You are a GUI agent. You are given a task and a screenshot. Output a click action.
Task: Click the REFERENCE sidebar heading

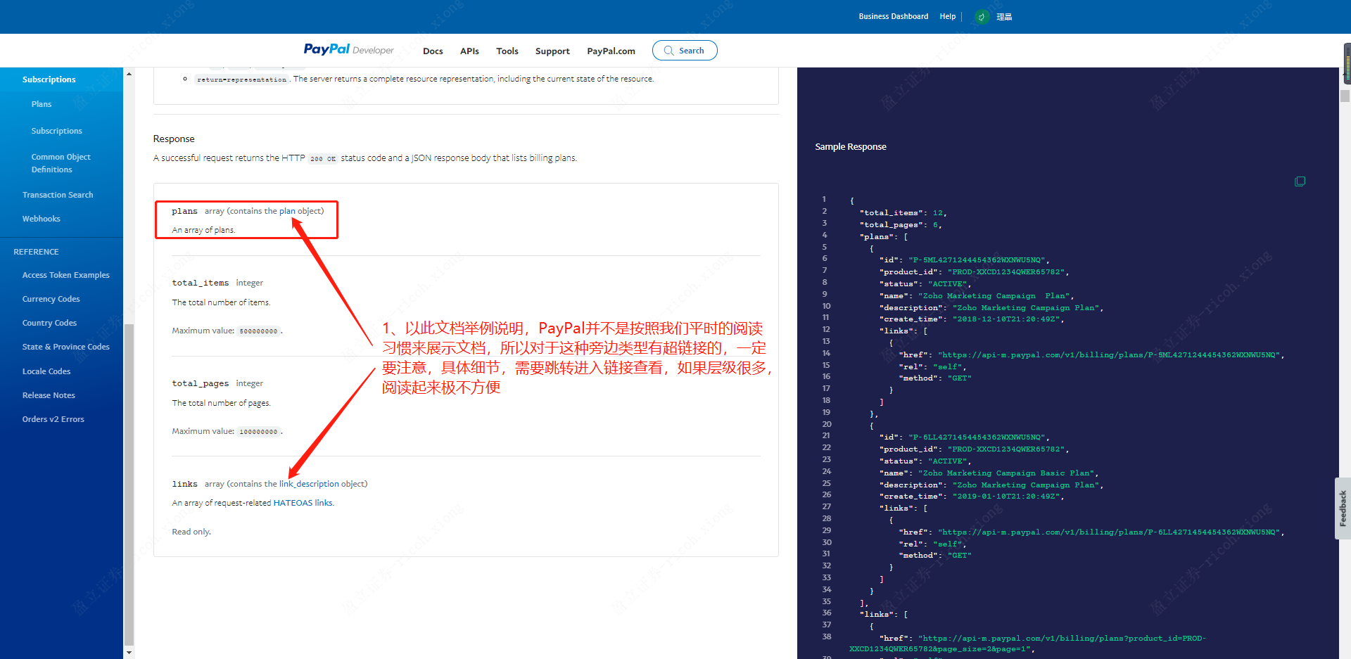click(36, 252)
